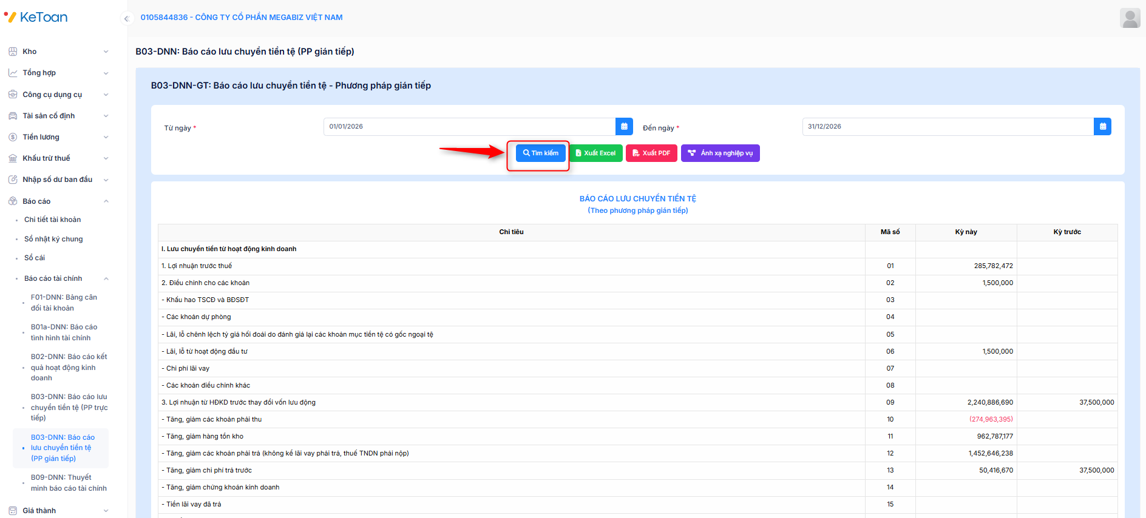The width and height of the screenshot is (1146, 518).
Task: Open the Từ ngày calendar picker
Action: tap(624, 127)
